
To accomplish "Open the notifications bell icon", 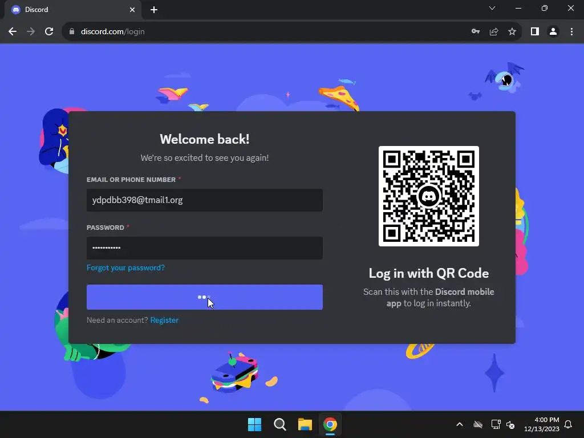I will coord(568,424).
